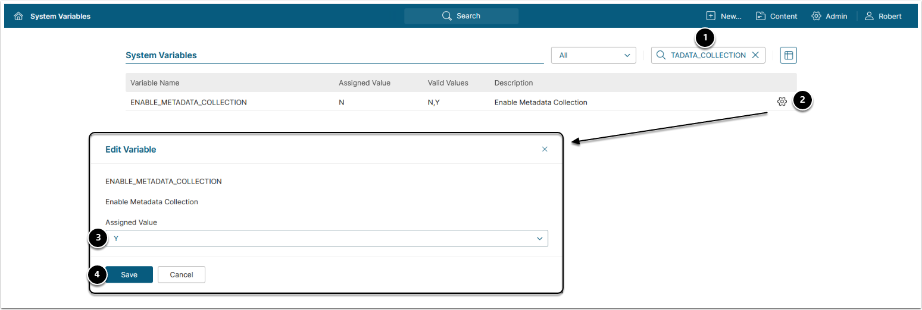922x310 pixels.
Task: Click the Robert user profile icon
Action: pos(870,16)
